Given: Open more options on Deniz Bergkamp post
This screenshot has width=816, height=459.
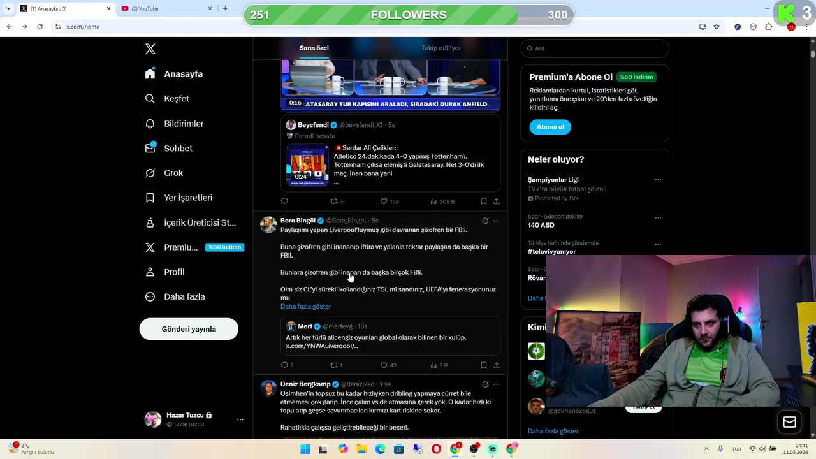Looking at the screenshot, I should [497, 384].
